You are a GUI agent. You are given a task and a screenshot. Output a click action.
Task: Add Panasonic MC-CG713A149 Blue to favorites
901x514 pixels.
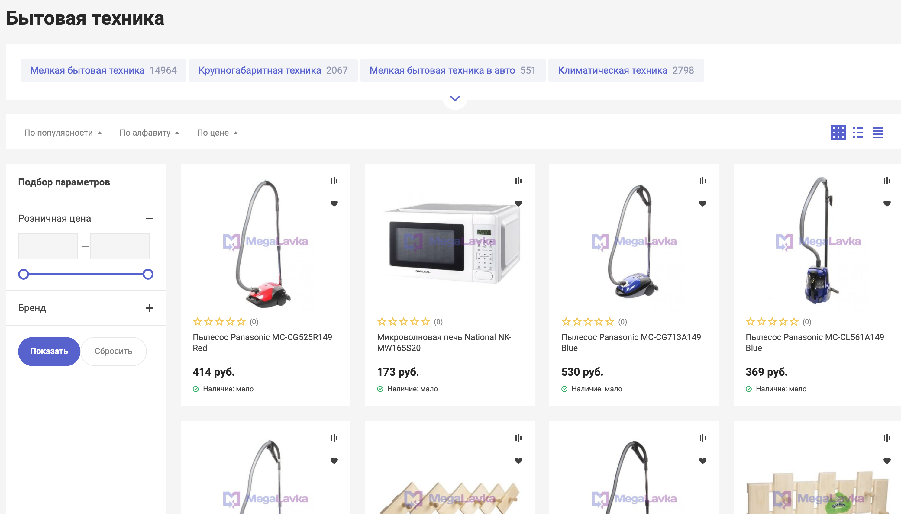[702, 203]
